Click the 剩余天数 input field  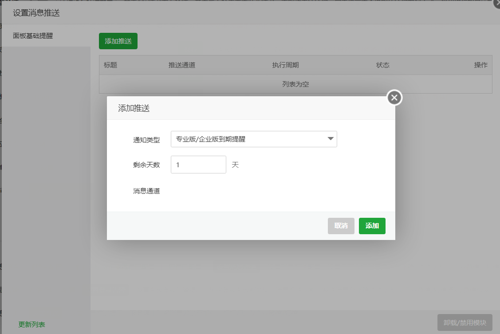click(198, 165)
